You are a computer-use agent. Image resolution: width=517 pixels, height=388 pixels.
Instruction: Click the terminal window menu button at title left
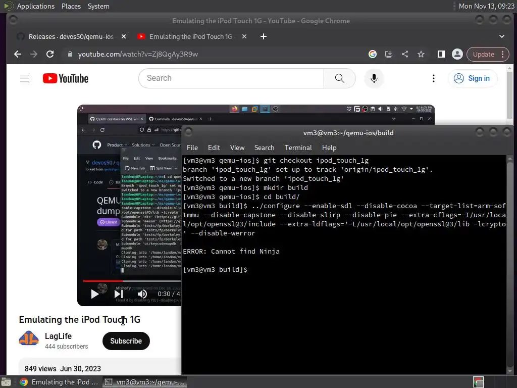pos(189,133)
